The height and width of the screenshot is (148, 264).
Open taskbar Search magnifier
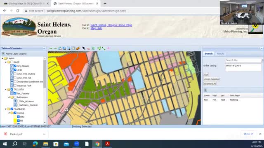(15, 144)
